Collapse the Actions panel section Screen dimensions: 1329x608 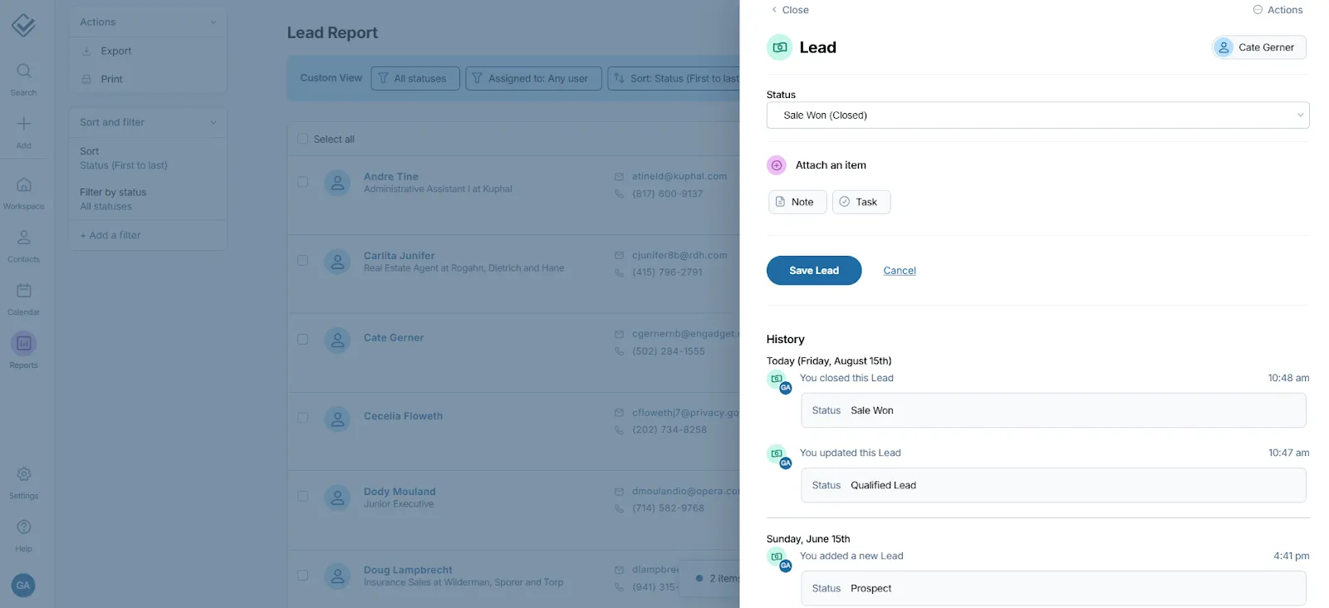pyautogui.click(x=213, y=22)
